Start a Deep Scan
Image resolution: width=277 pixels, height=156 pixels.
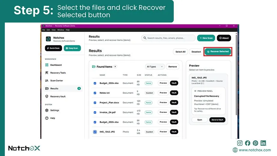(x=72, y=48)
